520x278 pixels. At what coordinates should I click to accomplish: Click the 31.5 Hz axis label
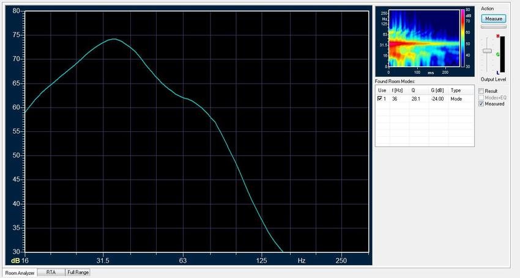tap(103, 260)
